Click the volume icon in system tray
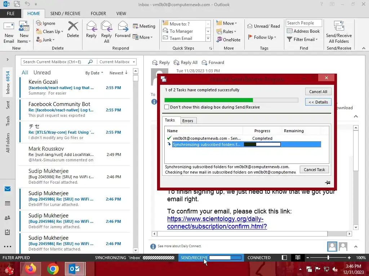This screenshot has width=369, height=276. point(335,269)
